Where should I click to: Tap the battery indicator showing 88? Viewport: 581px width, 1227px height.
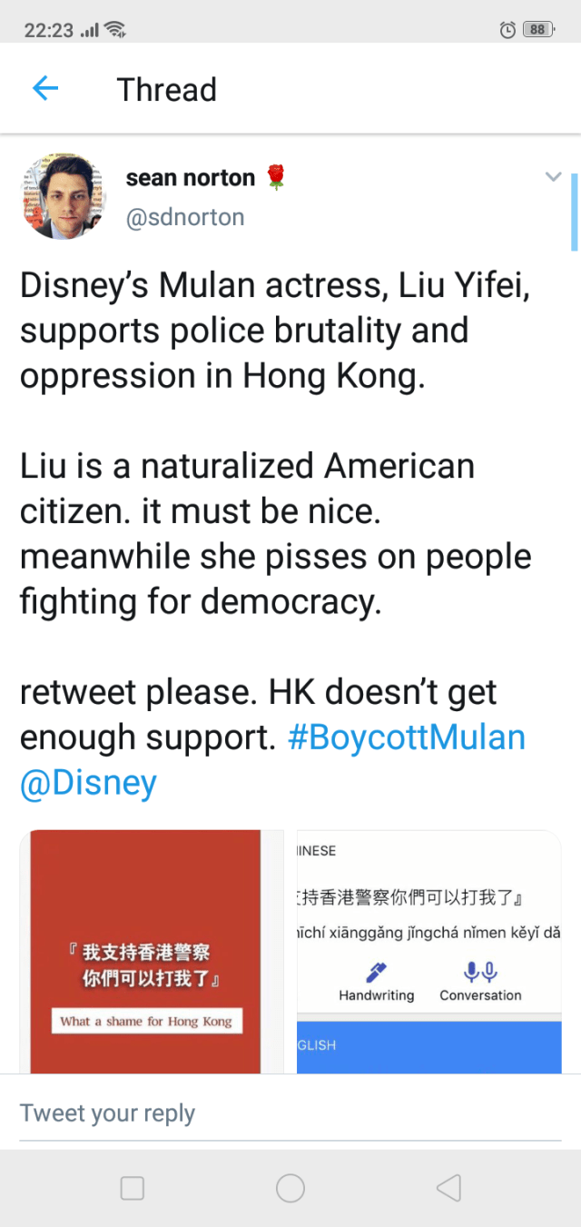click(x=538, y=30)
